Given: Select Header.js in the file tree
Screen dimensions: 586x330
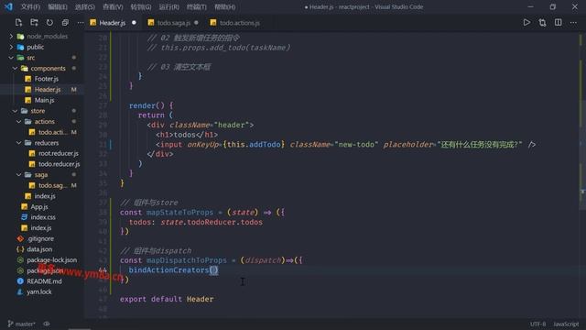Looking at the screenshot, I should pos(48,90).
